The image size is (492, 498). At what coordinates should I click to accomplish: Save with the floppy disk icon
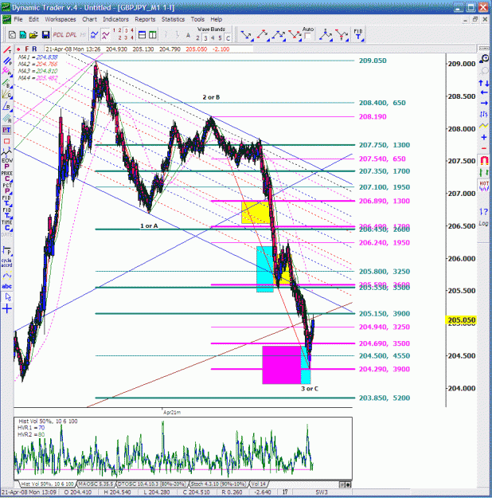point(45,35)
